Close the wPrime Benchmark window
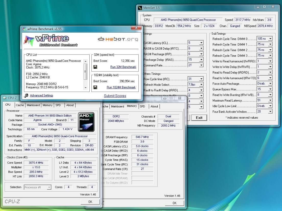The width and height of the screenshot is (282, 211). (136, 28)
